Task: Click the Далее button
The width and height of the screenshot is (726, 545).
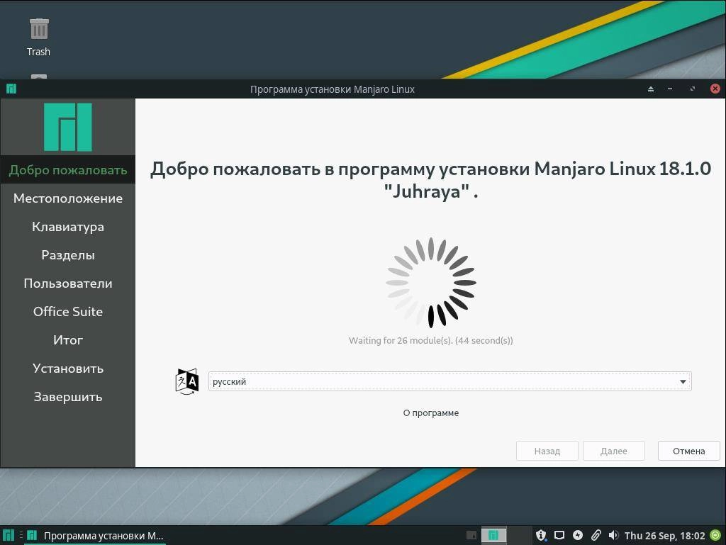Action: (613, 451)
